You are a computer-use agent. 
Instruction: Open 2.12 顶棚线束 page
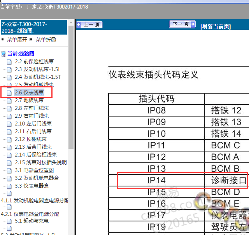tap(31, 139)
